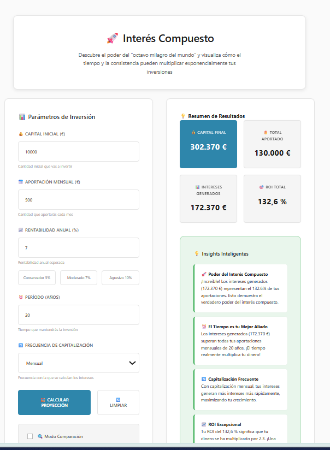Viewport: 330px width, 450px height.
Task: Click the lightbulb icon next to Insights Inteligentes
Action: (x=197, y=254)
